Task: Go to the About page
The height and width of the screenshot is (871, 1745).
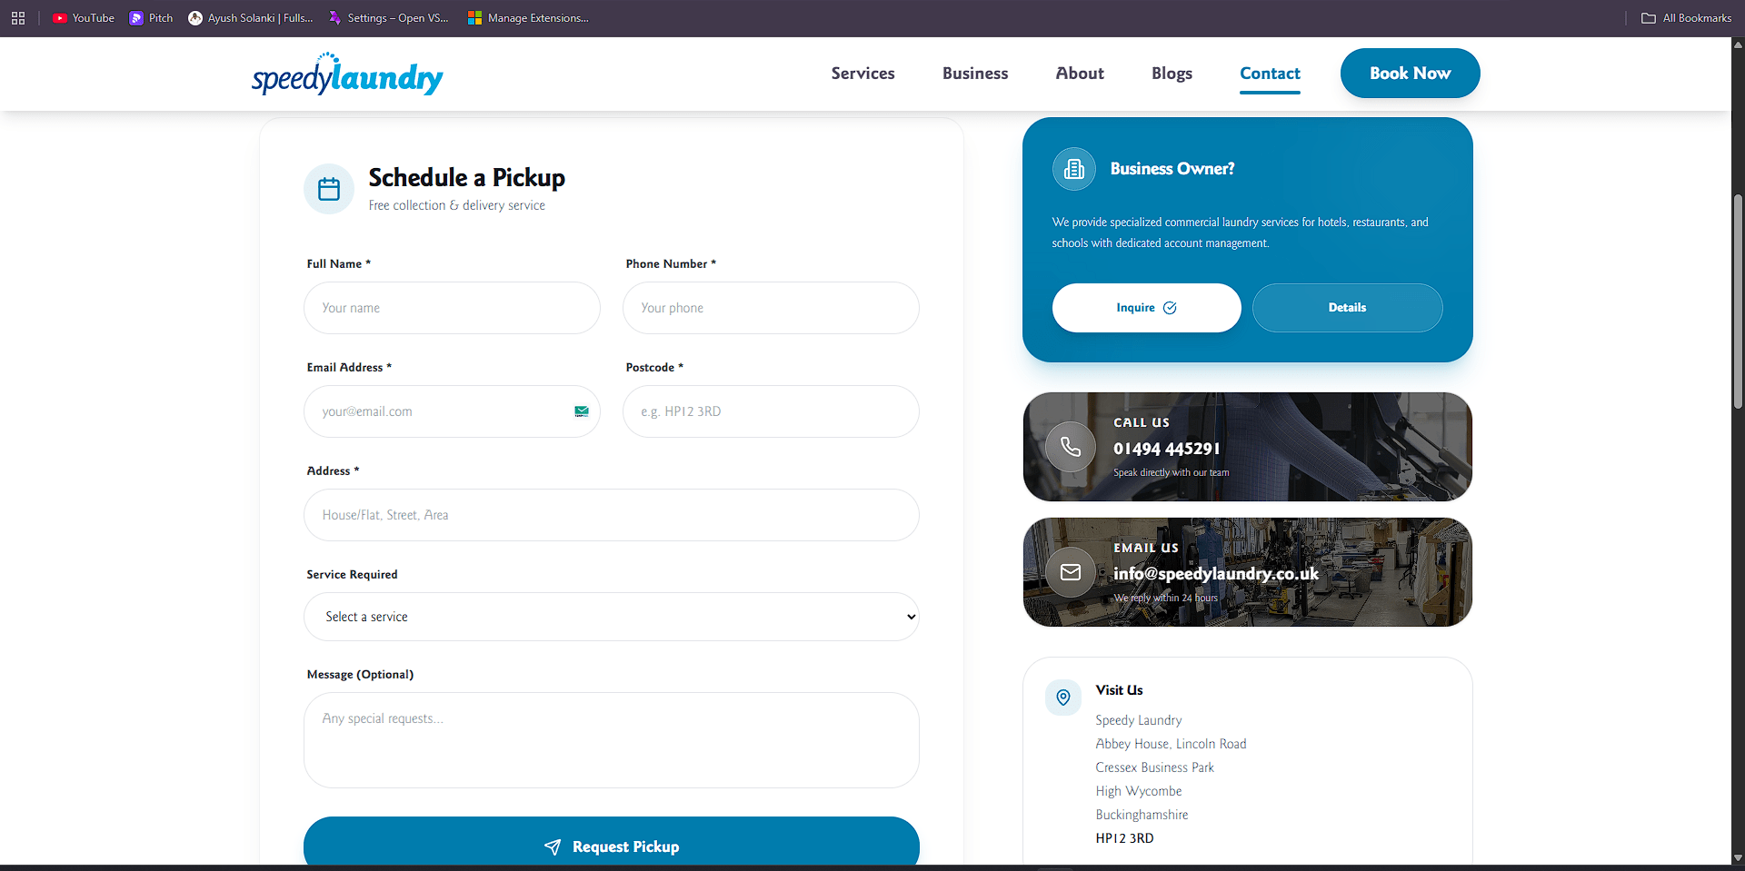Action: pyautogui.click(x=1080, y=74)
